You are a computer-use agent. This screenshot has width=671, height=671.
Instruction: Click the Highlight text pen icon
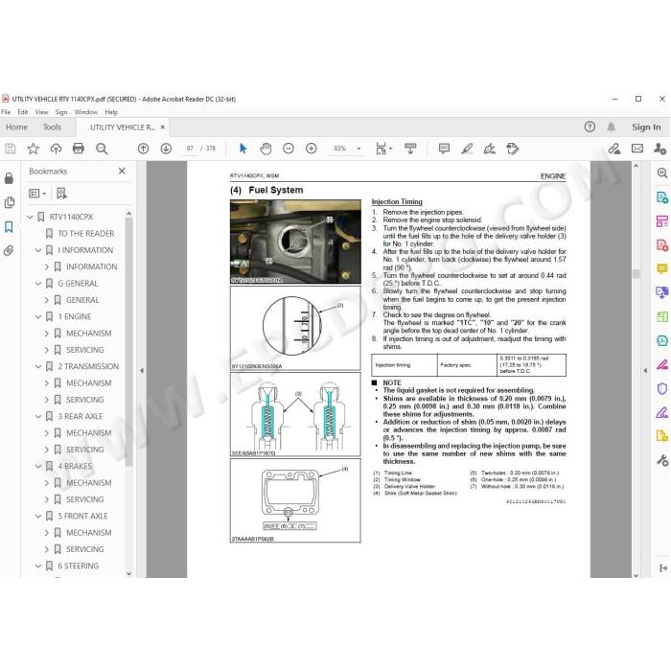click(467, 149)
